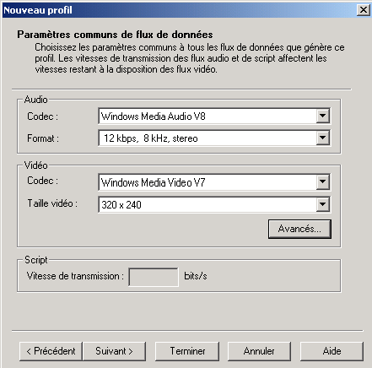This screenshot has width=372, height=368.
Task: Focus the Script transmission speed field
Action: 154,277
